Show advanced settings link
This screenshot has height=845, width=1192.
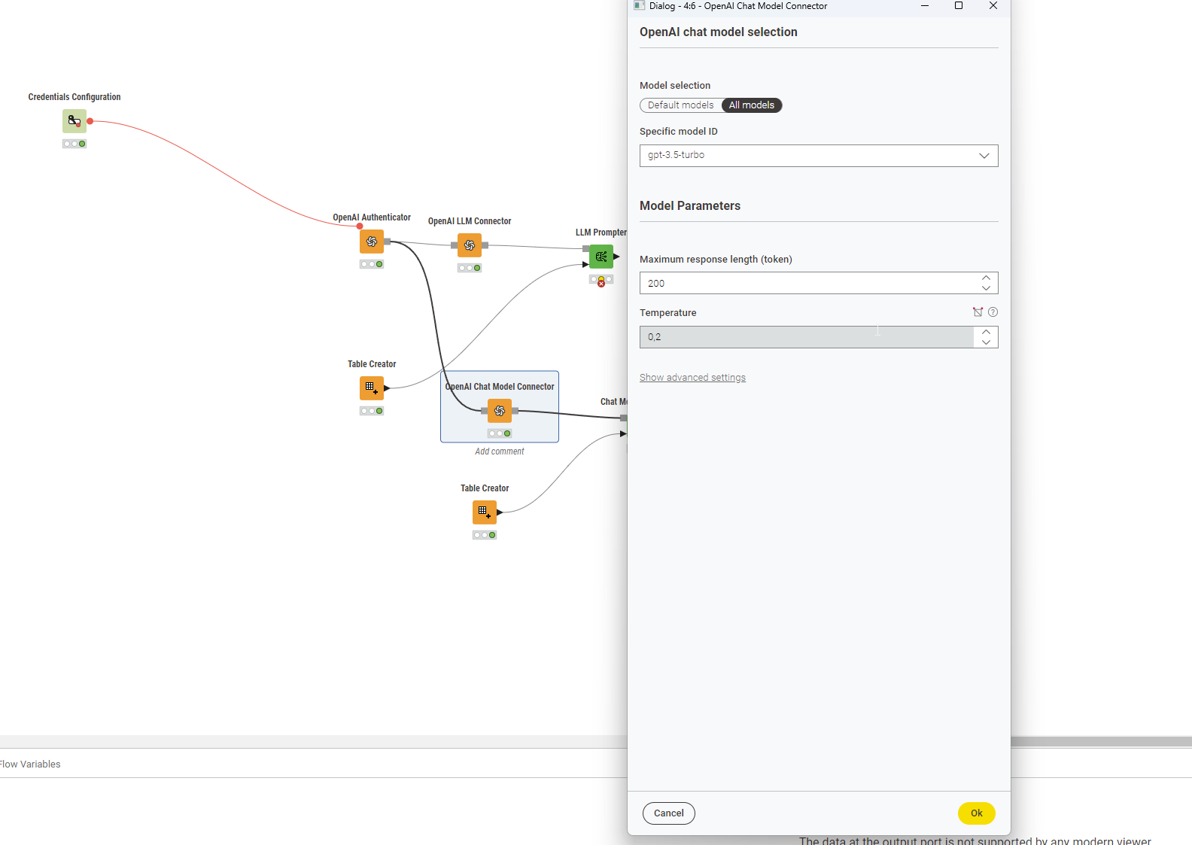[x=692, y=378]
